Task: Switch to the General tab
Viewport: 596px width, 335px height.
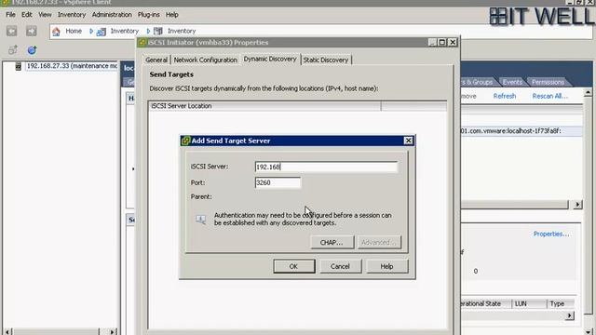Action: (x=156, y=60)
